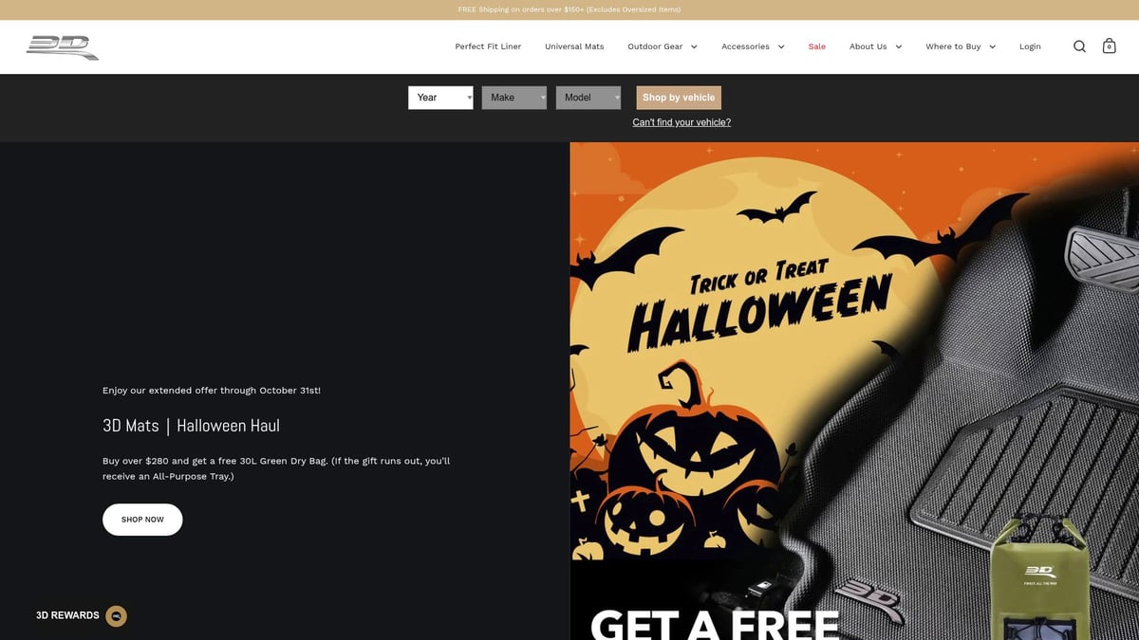Open the Universal Mats menu item

(x=574, y=46)
